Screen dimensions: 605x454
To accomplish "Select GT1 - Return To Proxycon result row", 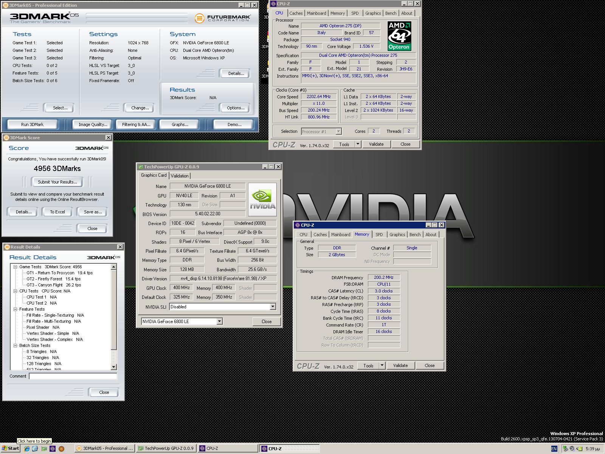I will [x=59, y=273].
